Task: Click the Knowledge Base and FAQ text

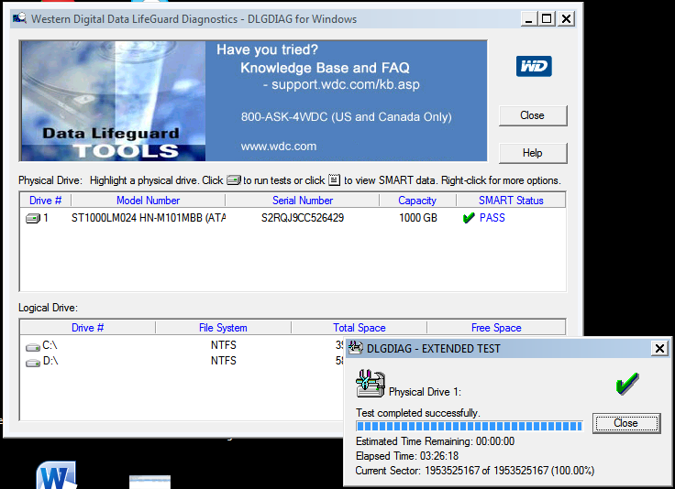Action: click(325, 68)
